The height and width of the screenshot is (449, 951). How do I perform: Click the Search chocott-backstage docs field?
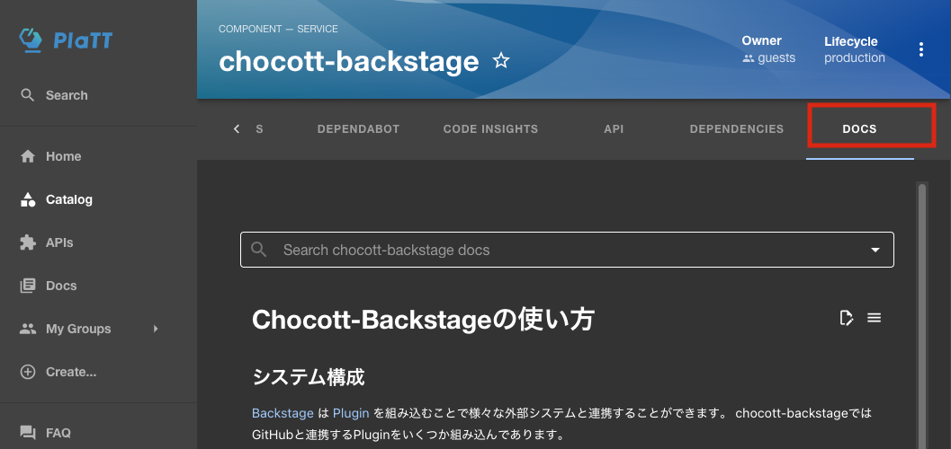click(x=567, y=250)
